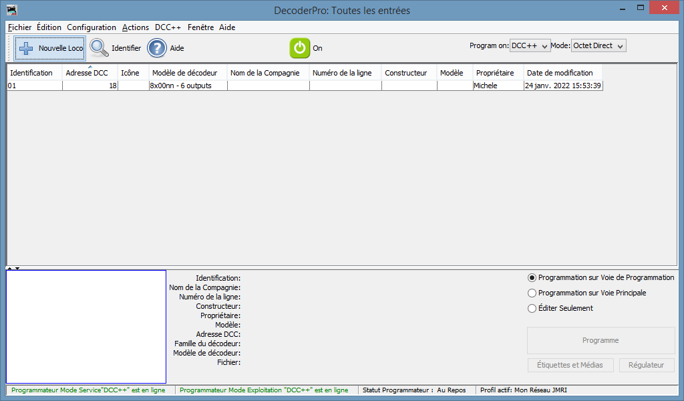Close the DecoderPro window
Screen dimensions: 684x401
[x=665, y=8]
